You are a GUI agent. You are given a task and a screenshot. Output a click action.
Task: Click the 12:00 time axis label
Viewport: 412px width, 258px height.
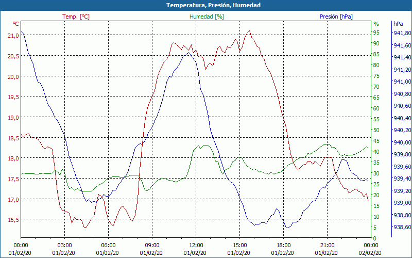(x=196, y=246)
